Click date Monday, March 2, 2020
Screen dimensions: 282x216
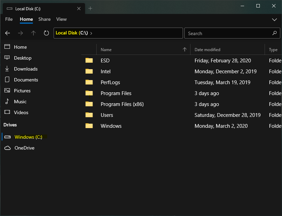[221, 126]
